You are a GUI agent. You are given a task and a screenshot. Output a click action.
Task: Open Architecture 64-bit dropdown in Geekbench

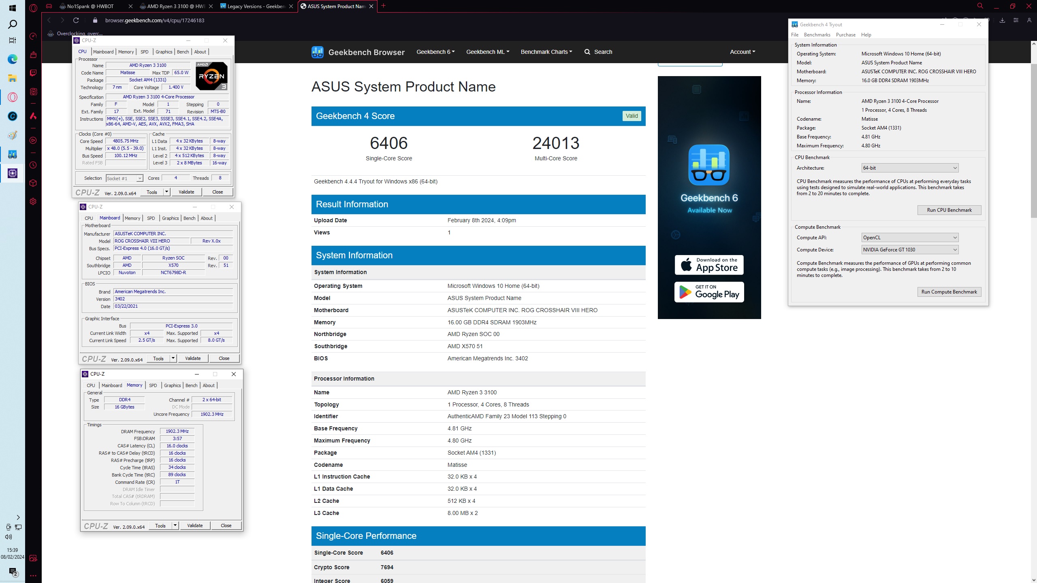click(910, 168)
